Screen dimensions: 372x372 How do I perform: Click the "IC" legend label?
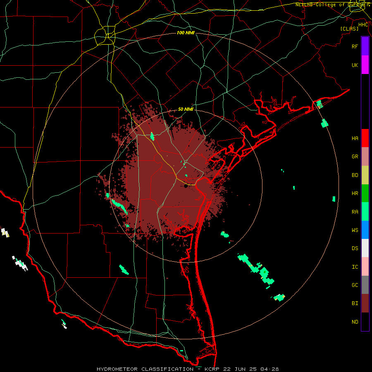click(x=355, y=267)
